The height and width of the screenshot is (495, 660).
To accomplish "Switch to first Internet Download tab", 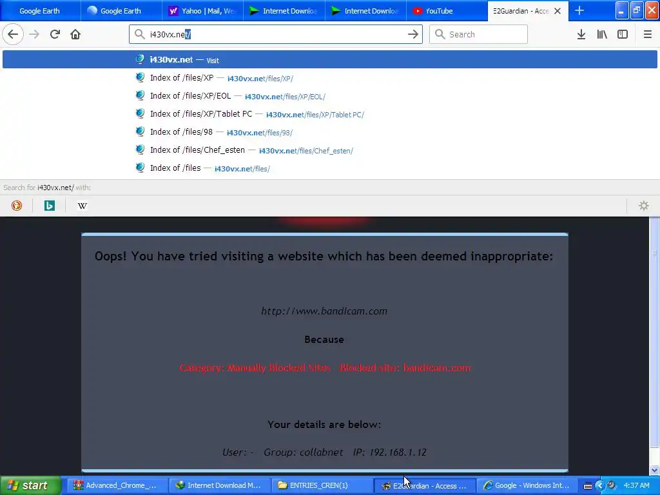I will pos(284,10).
